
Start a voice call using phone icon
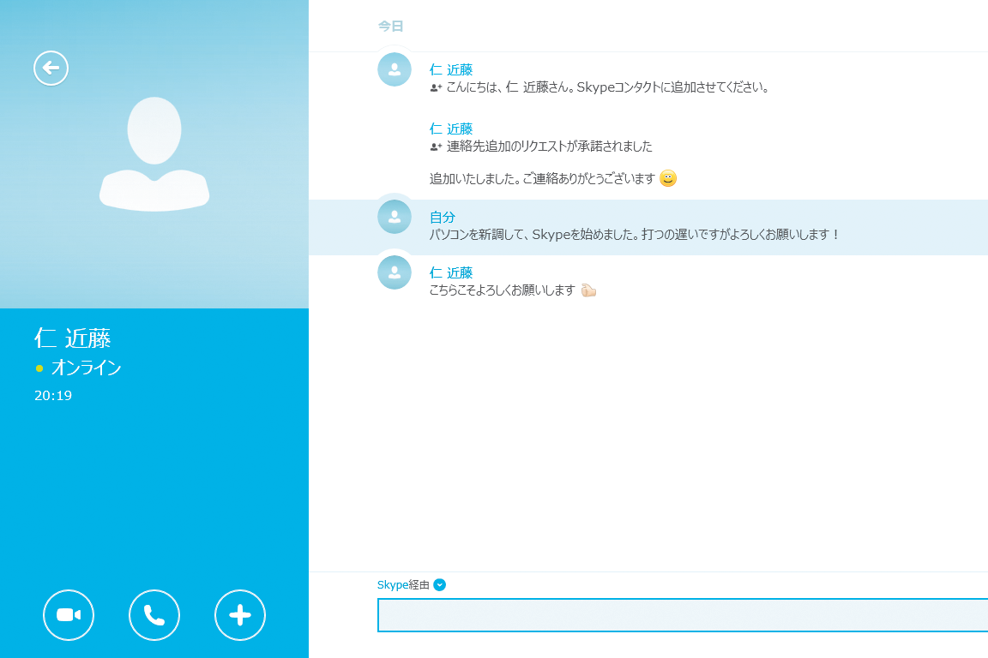pyautogui.click(x=154, y=615)
